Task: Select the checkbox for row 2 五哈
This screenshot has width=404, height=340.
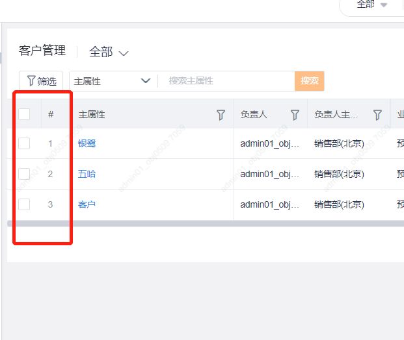Action: [24, 174]
